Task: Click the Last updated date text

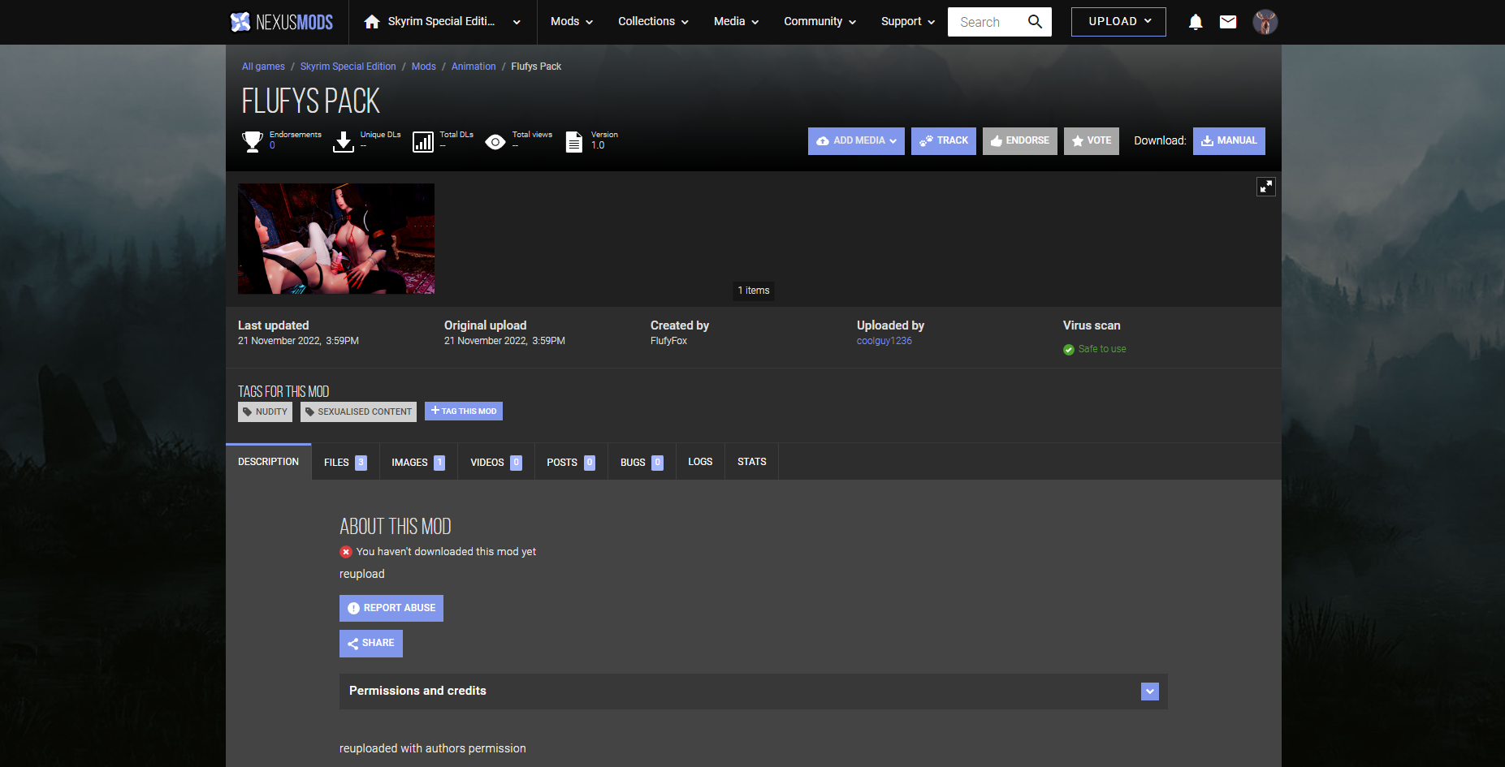Action: tap(298, 341)
